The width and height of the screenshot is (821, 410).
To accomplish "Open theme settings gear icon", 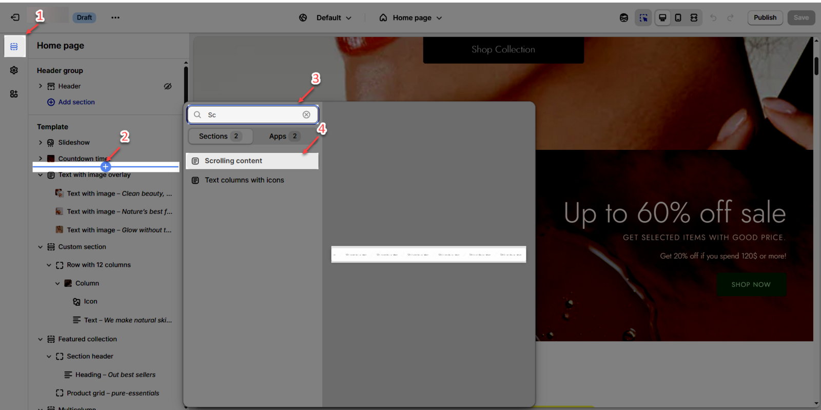I will [x=14, y=70].
